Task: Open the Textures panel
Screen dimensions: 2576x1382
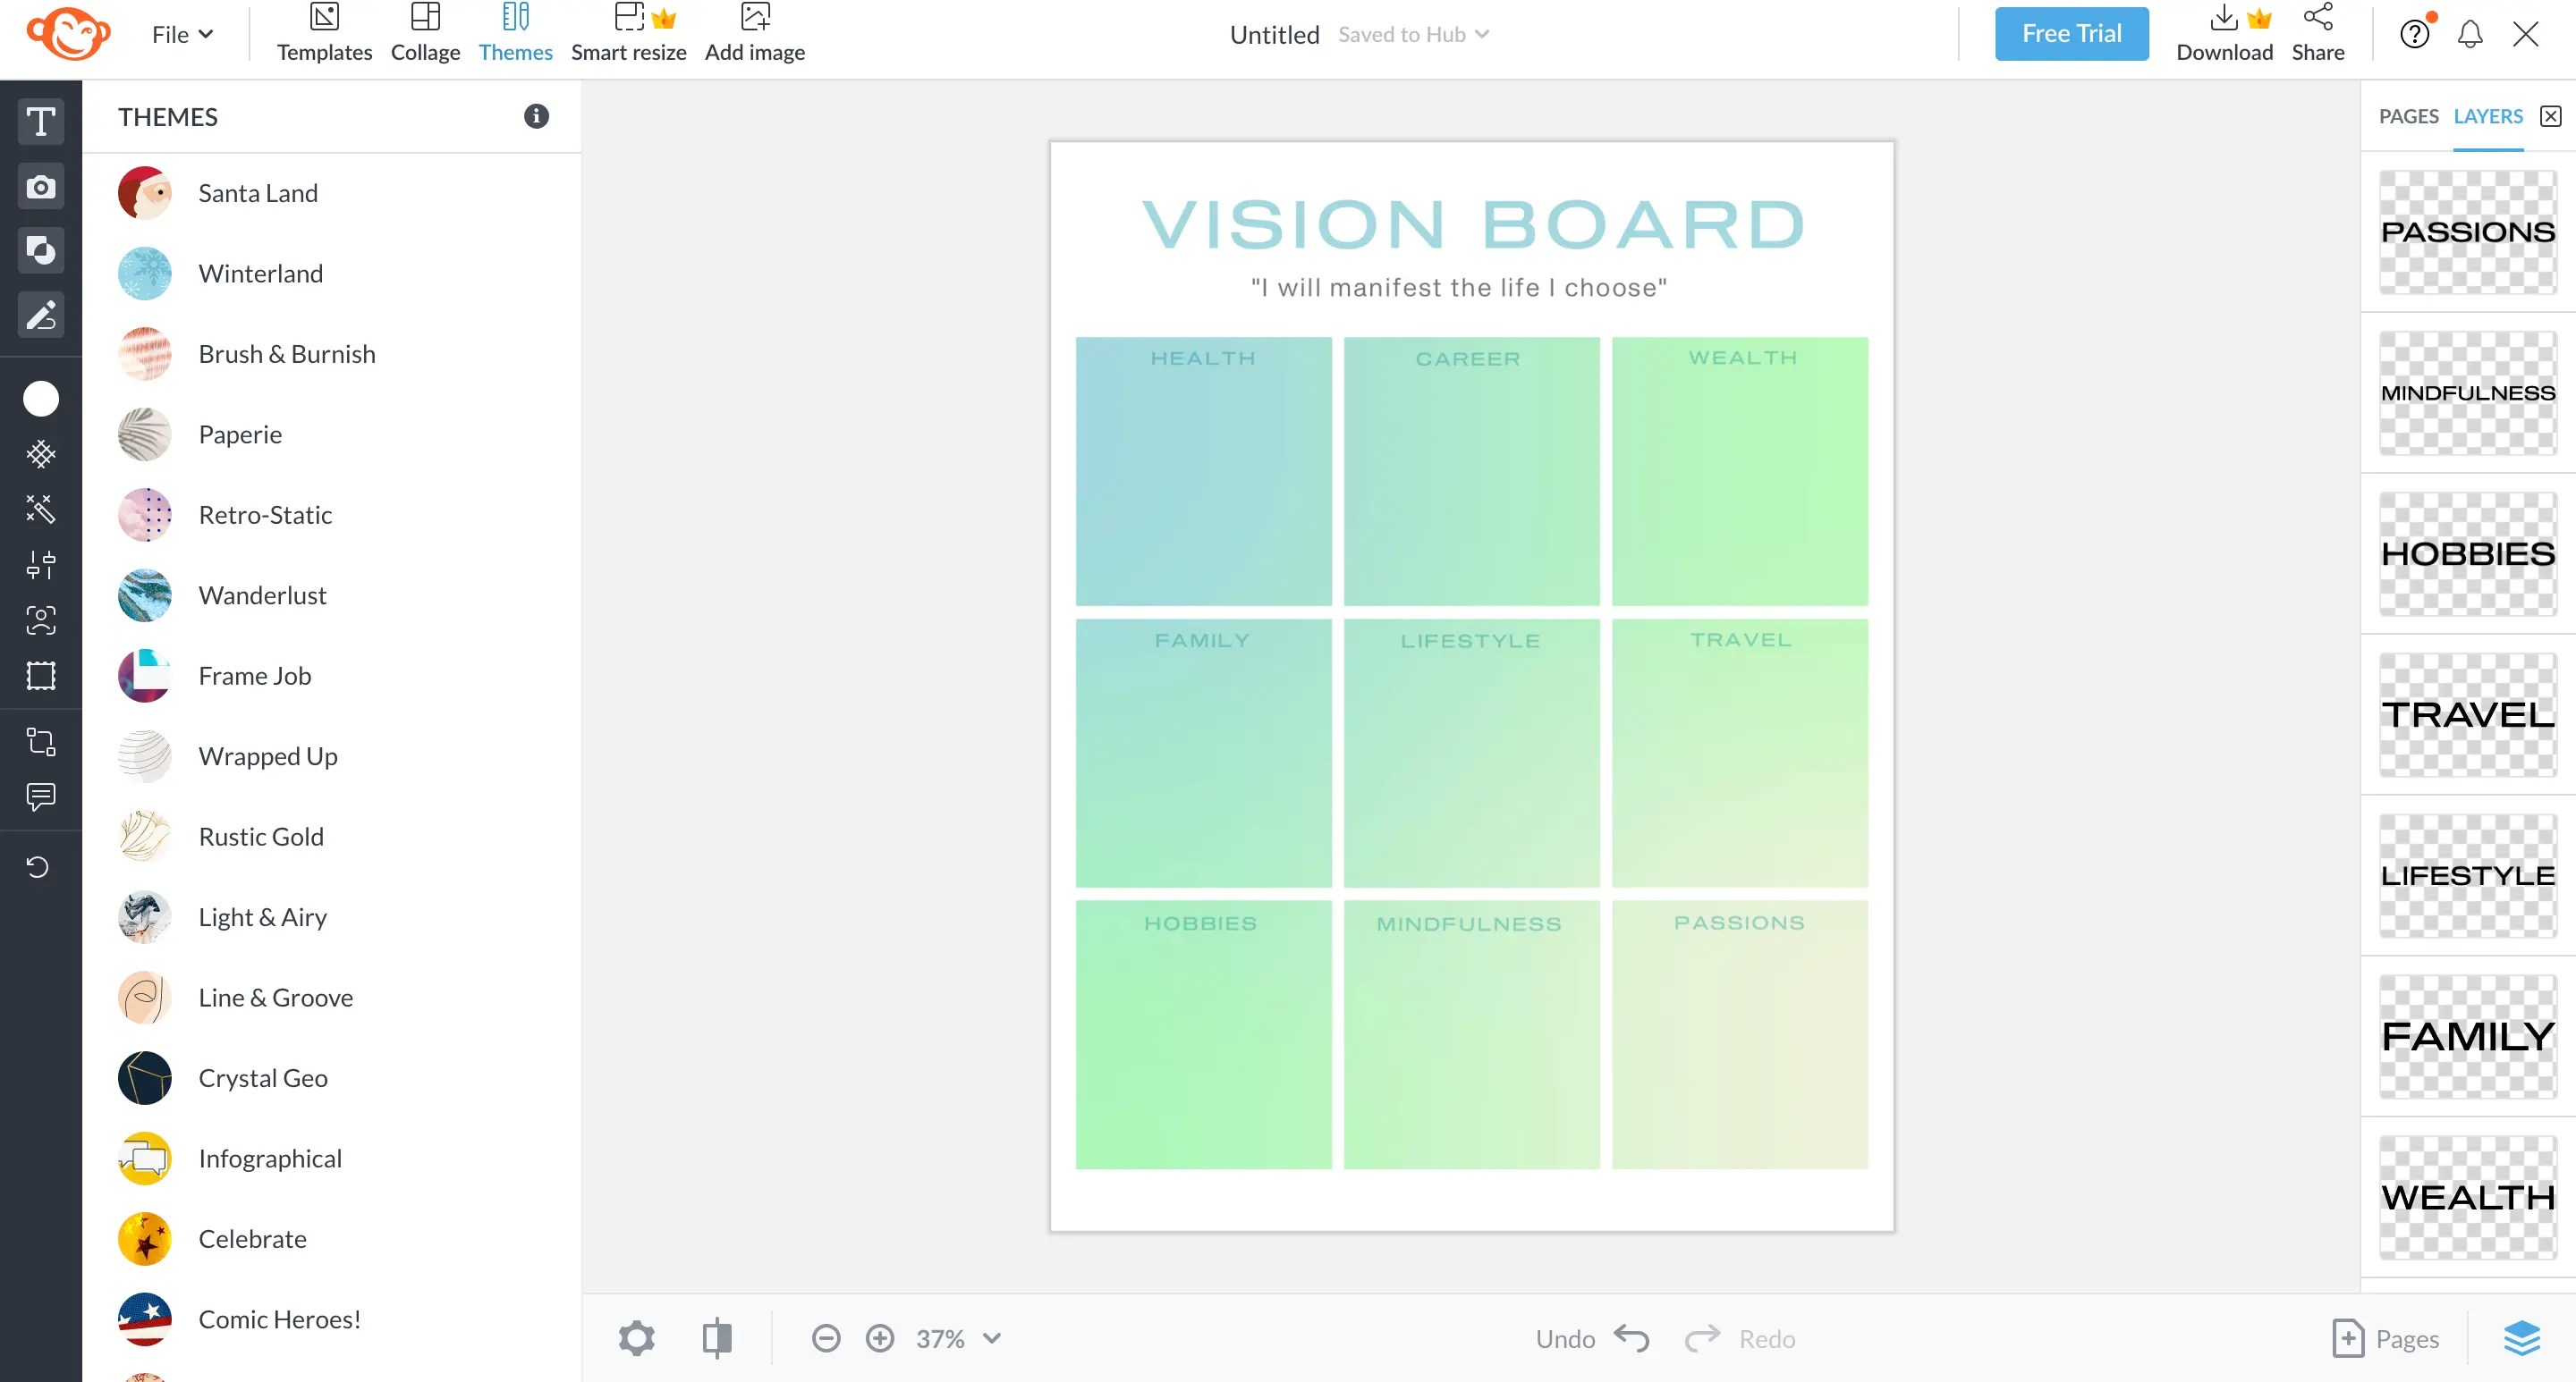Action: click(x=40, y=454)
